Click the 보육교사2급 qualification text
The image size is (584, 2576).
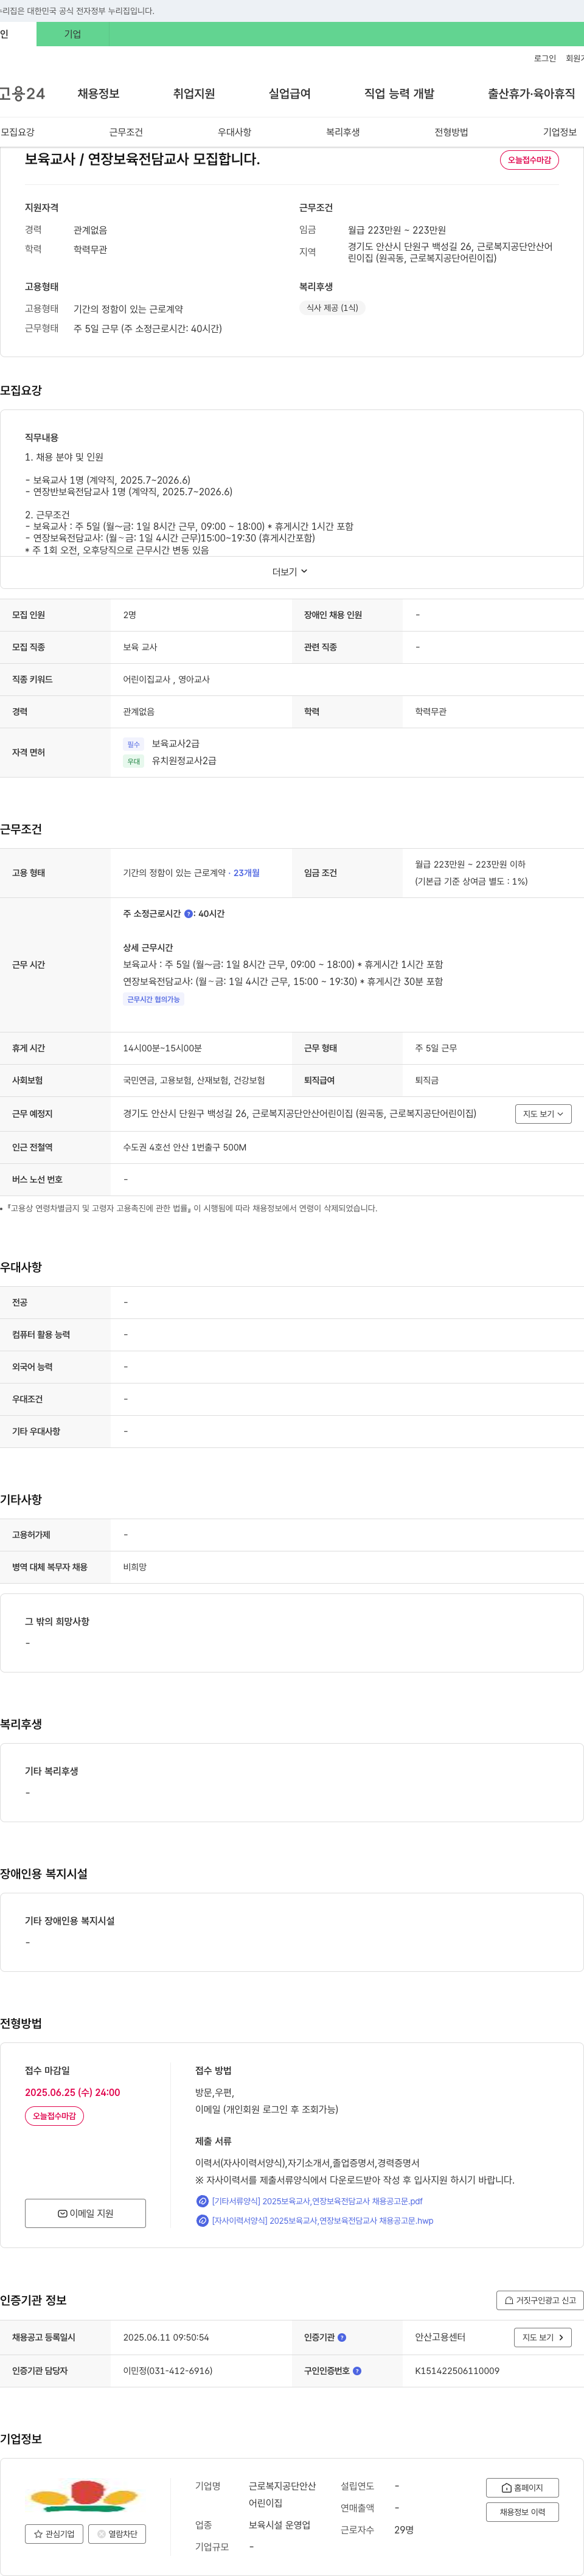176,744
